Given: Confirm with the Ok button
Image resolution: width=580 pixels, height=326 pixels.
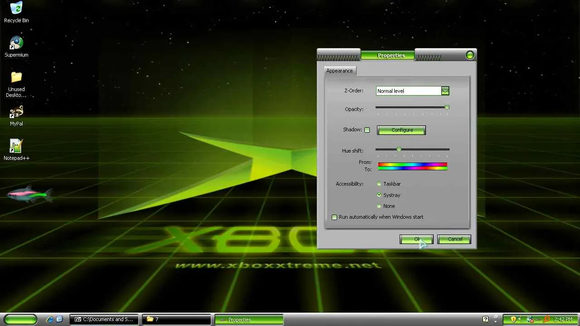Looking at the screenshot, I should click(416, 239).
